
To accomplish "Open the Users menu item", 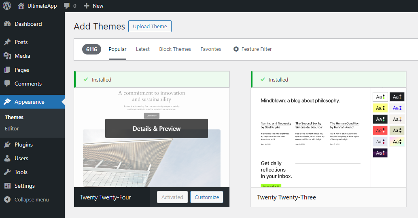I will coord(32,158).
